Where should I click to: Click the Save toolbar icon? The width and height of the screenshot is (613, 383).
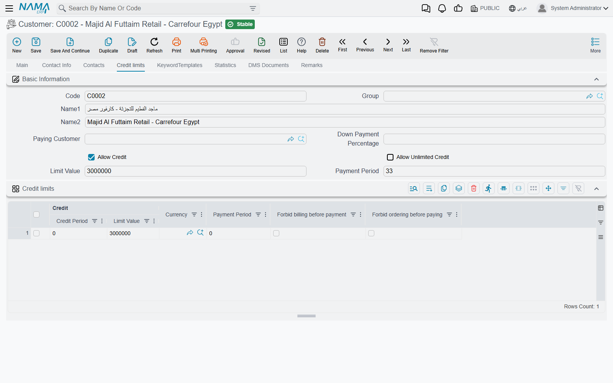36,45
